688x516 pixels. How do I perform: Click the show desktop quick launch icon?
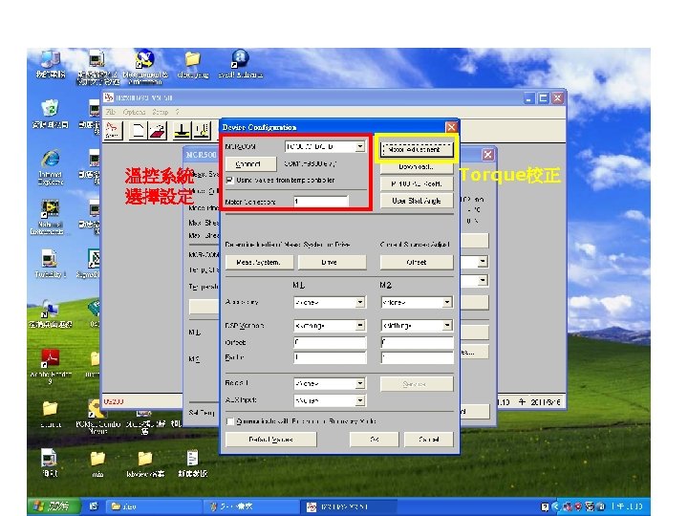(x=94, y=506)
